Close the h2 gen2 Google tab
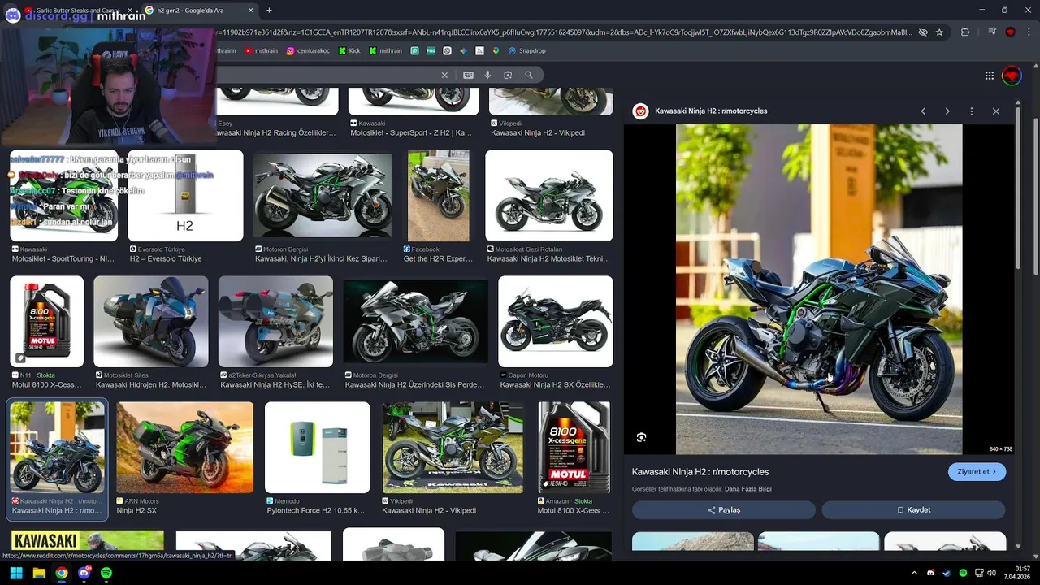This screenshot has height=585, width=1040. click(x=250, y=11)
